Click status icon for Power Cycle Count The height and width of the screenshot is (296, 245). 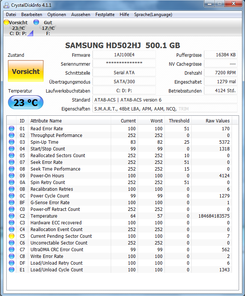(x=12, y=196)
